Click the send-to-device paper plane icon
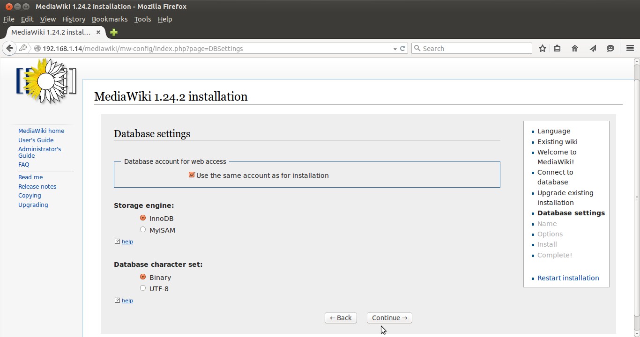The height and width of the screenshot is (337, 640). pyautogui.click(x=593, y=48)
